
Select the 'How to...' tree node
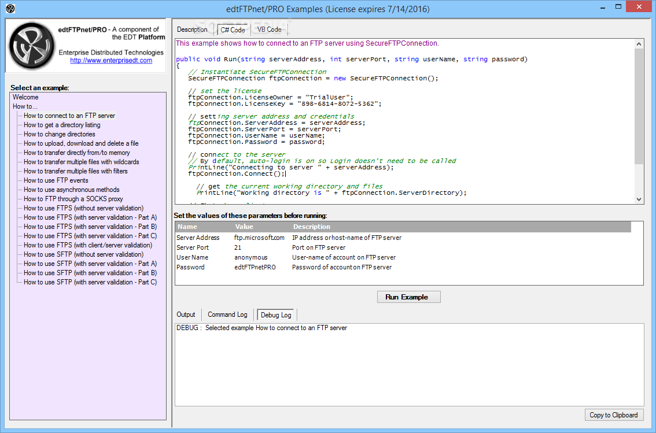click(25, 106)
